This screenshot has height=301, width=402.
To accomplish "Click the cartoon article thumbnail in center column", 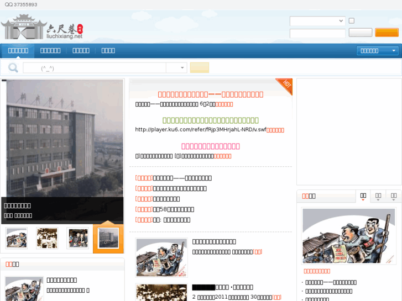I will 161,257.
